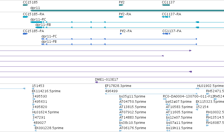This screenshot has width=224, height=132.
Task: Select the dpr11-RB terminal exon block
Action: click(x=39, y=27)
